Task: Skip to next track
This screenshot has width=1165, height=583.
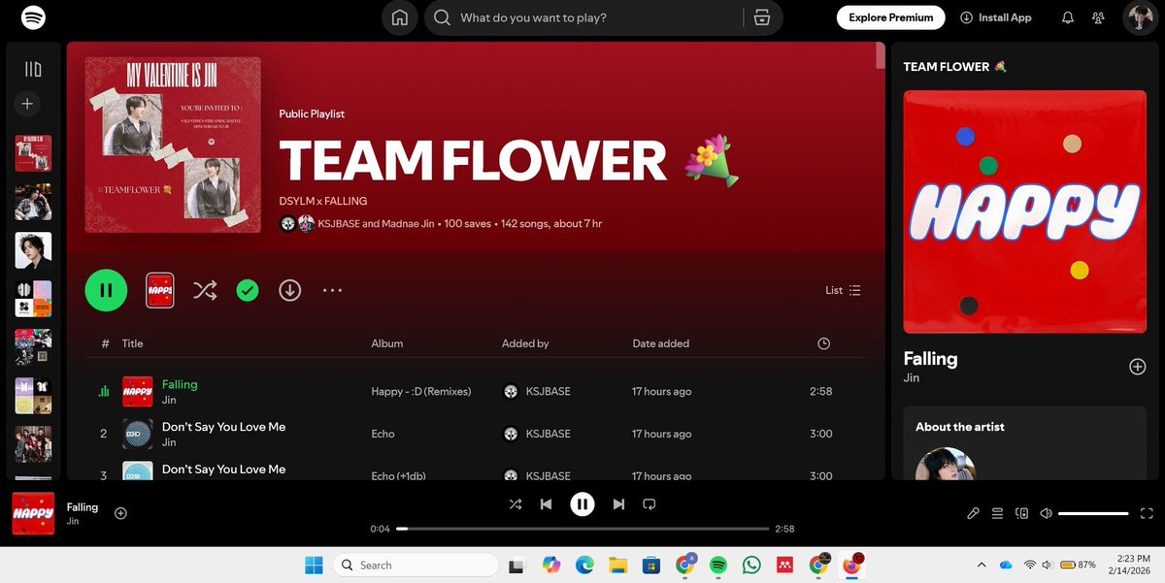Action: [618, 504]
